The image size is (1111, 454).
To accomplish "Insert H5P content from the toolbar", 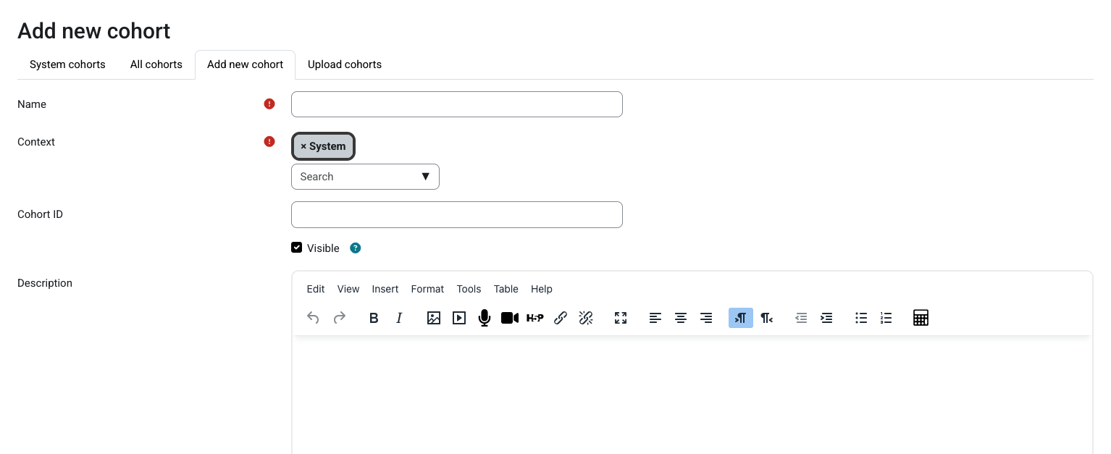I will [534, 318].
